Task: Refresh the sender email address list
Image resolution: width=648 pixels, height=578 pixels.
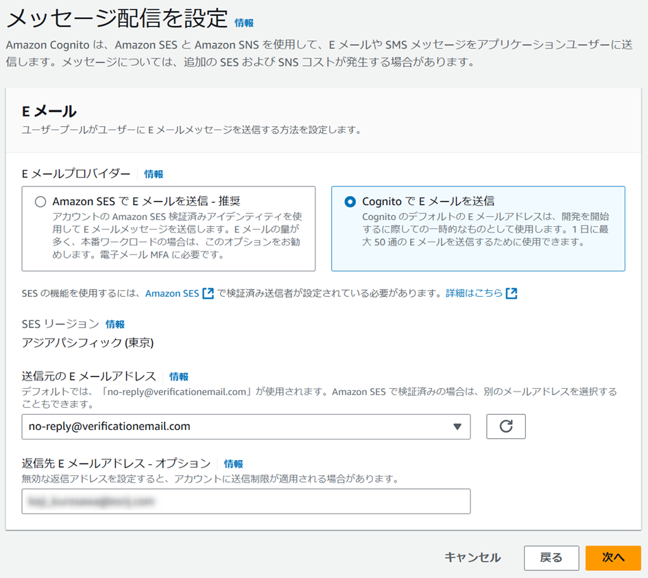Action: (505, 426)
